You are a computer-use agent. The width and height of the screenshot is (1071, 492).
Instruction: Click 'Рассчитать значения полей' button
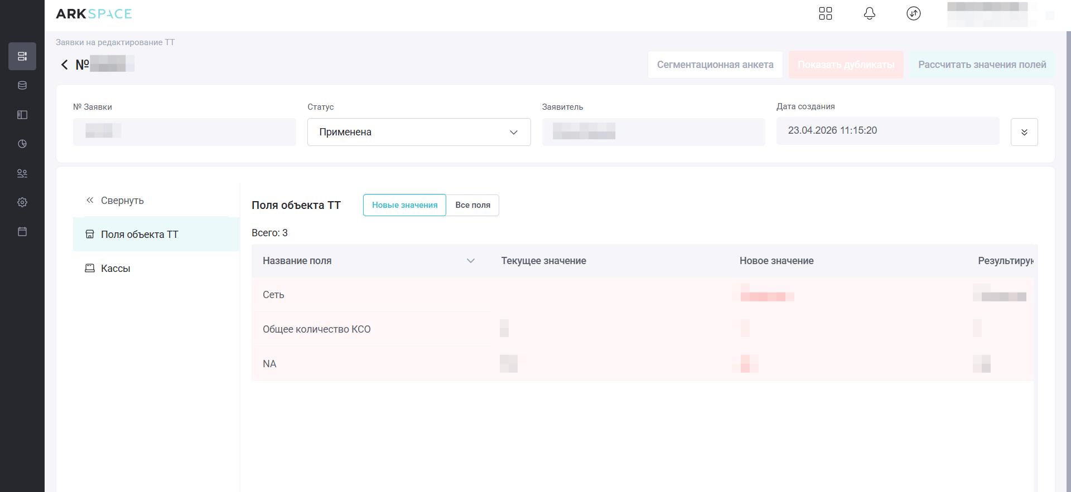[x=982, y=65]
